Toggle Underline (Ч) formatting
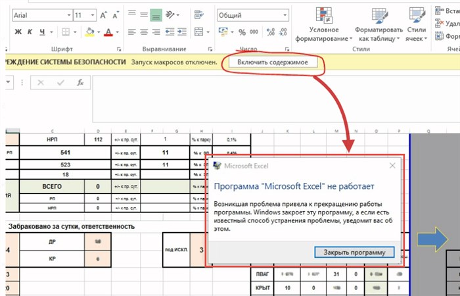Screen dimensions: 460x296 (x=42, y=32)
